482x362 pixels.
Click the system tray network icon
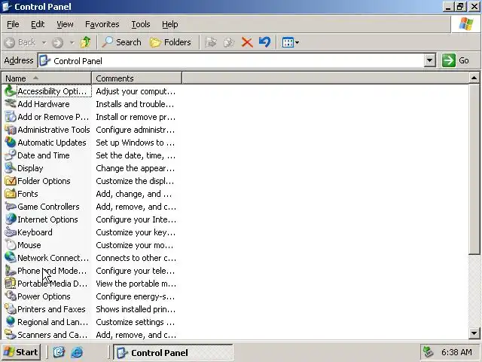click(x=429, y=352)
